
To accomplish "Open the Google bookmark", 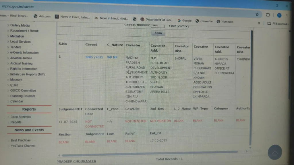I will tap(185, 20).
